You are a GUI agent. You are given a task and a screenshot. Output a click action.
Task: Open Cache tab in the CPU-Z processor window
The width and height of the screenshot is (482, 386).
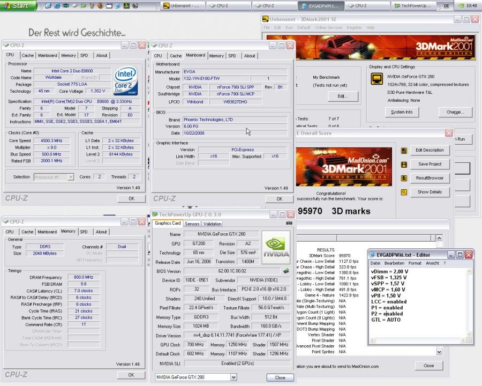27,55
